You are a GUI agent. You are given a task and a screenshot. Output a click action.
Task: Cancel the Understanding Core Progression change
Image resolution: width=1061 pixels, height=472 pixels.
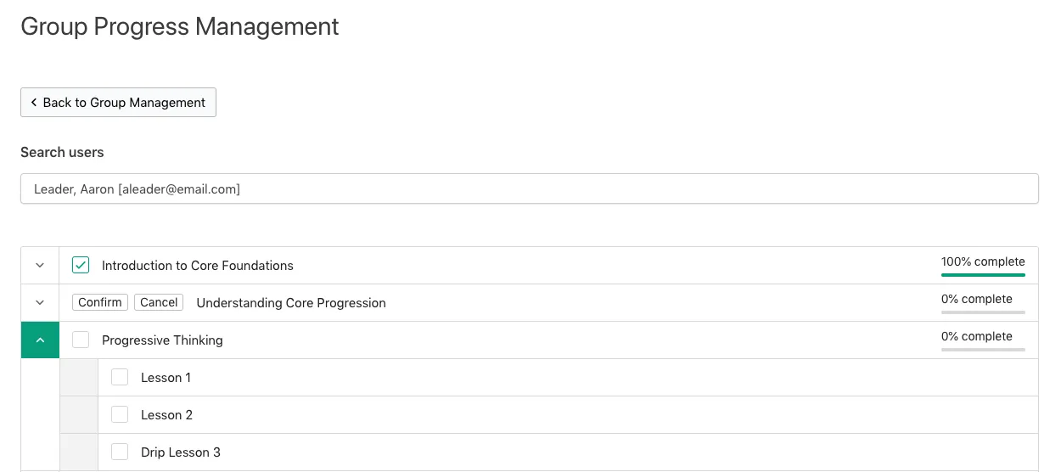click(159, 302)
